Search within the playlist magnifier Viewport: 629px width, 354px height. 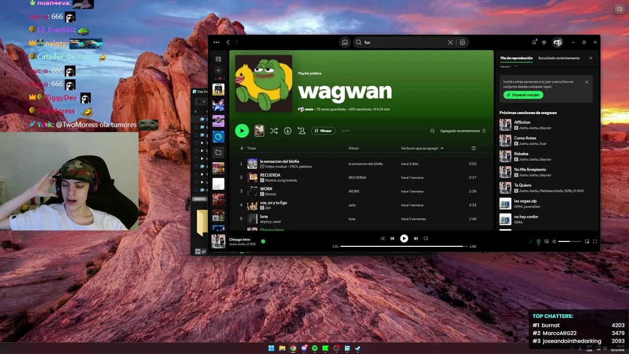pyautogui.click(x=432, y=131)
